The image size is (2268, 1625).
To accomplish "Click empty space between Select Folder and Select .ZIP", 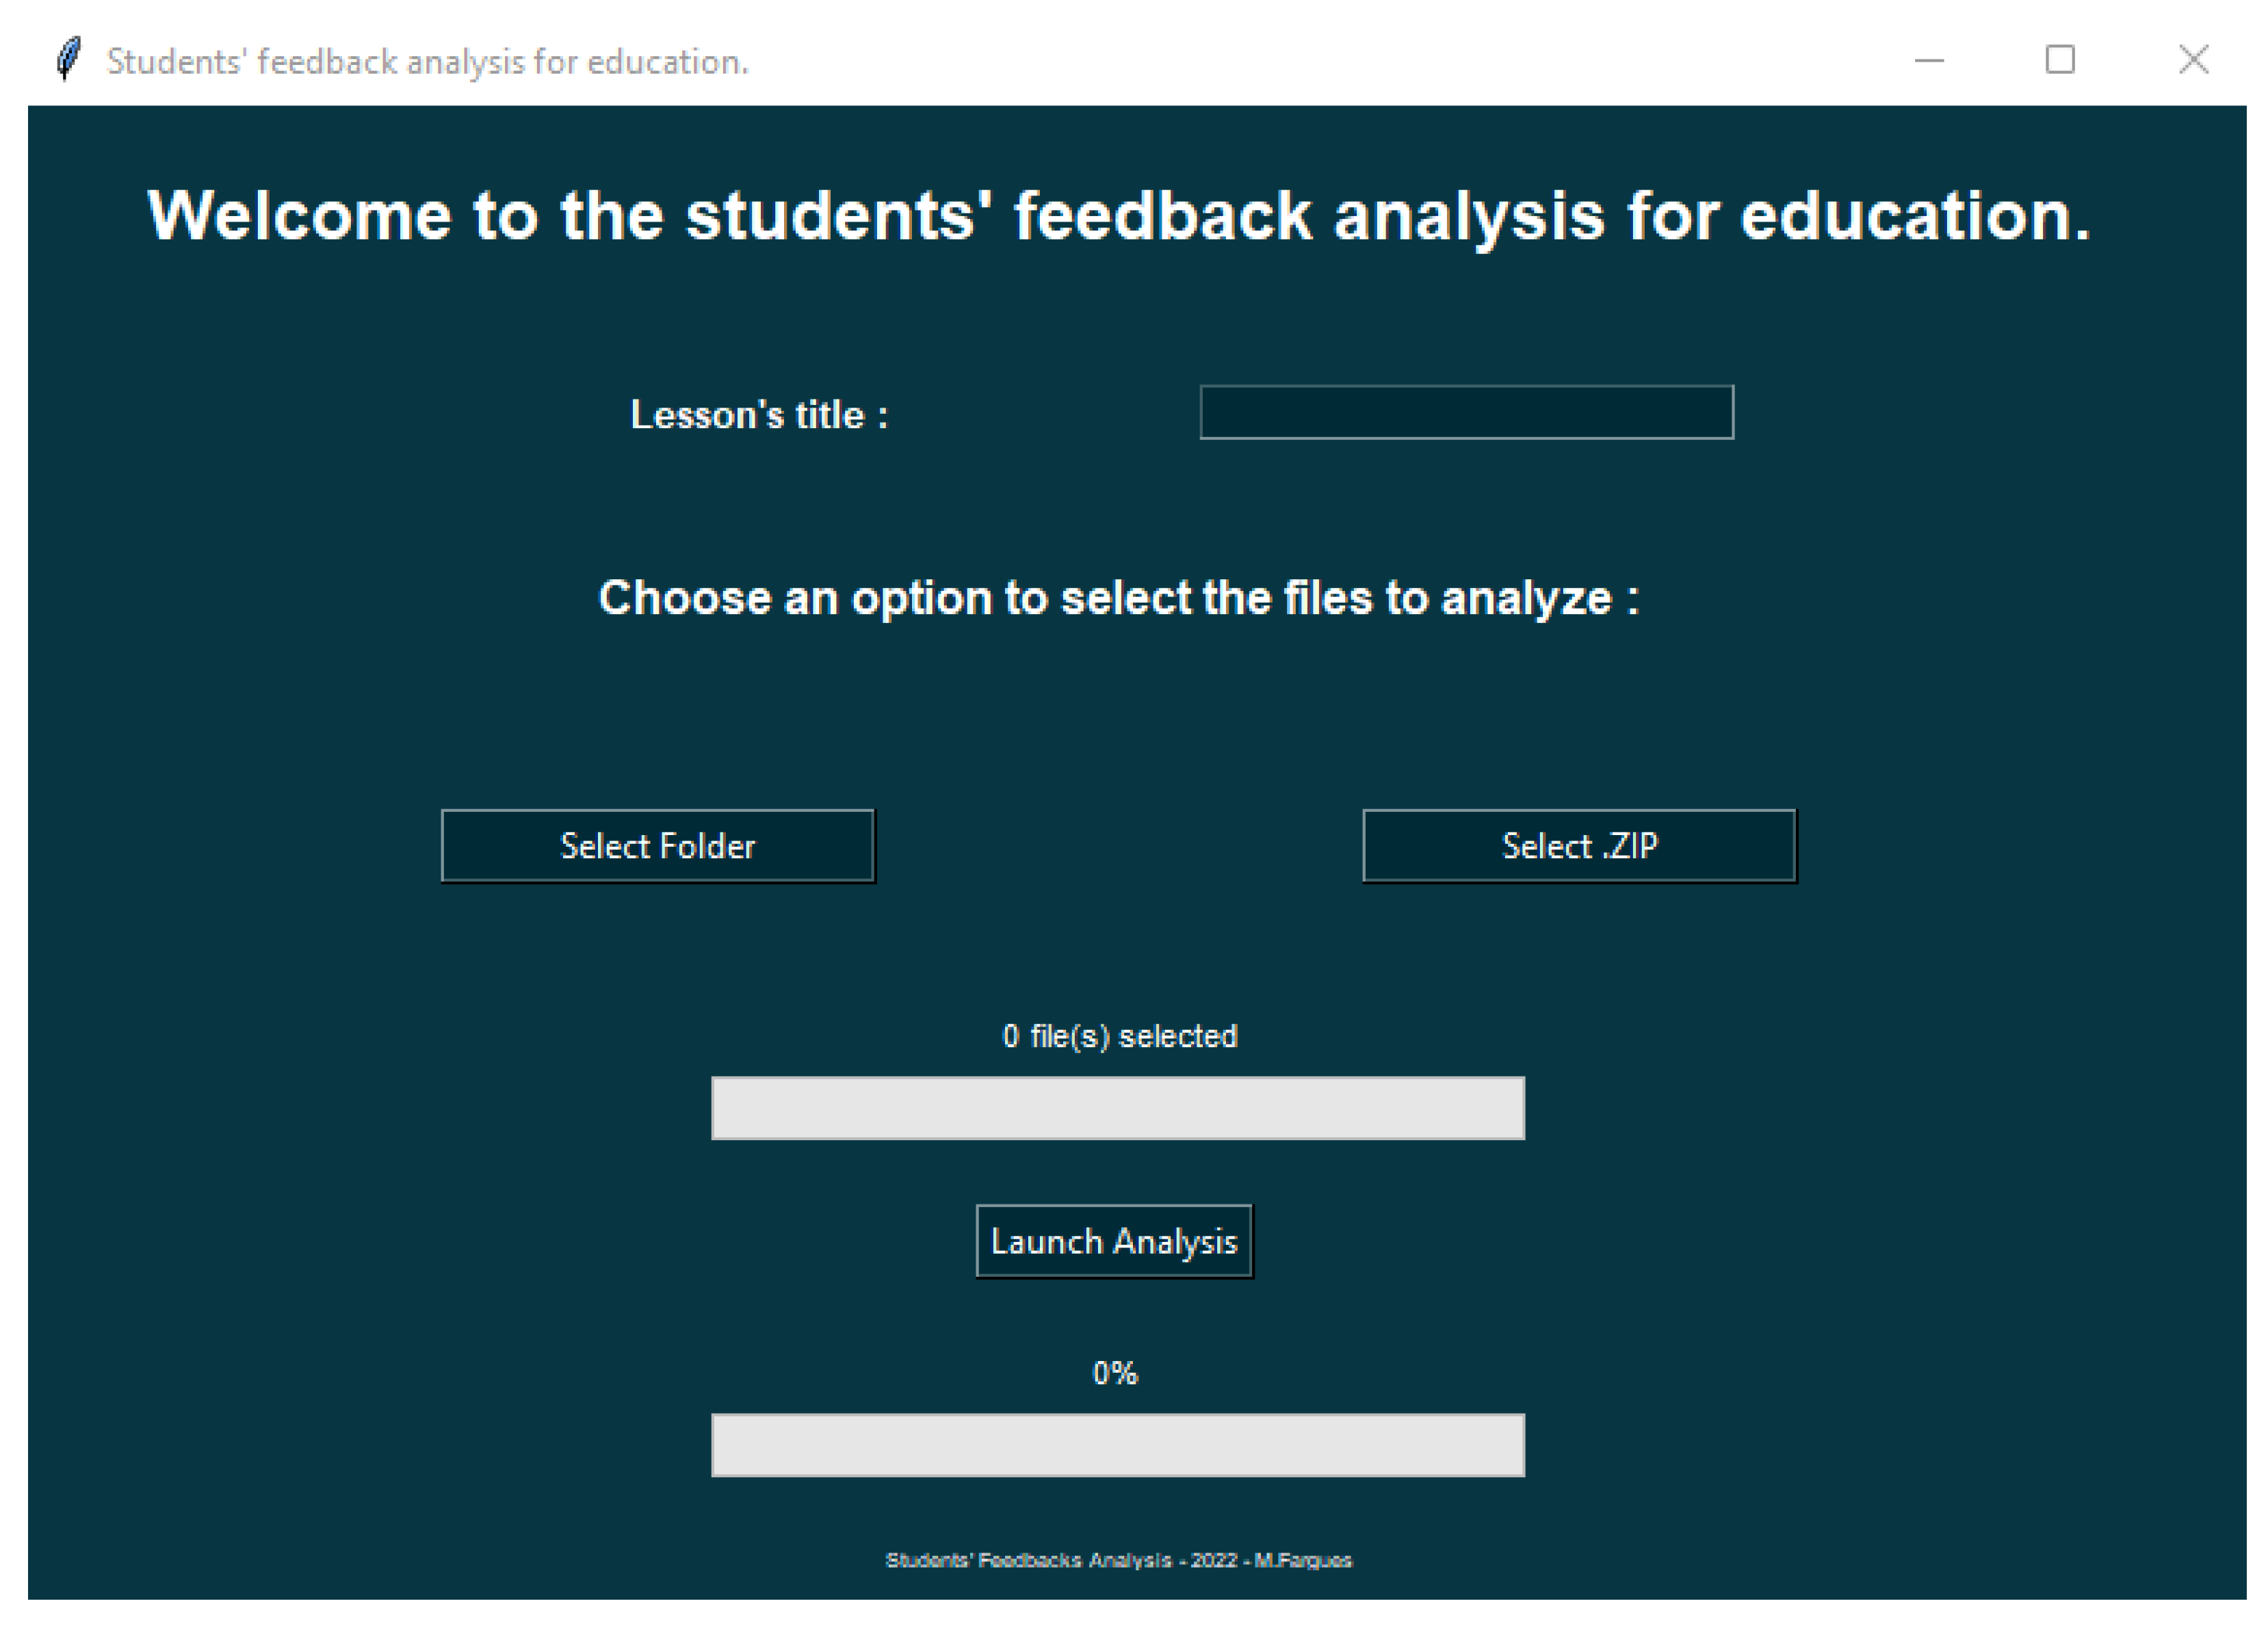I will pos(1118,845).
